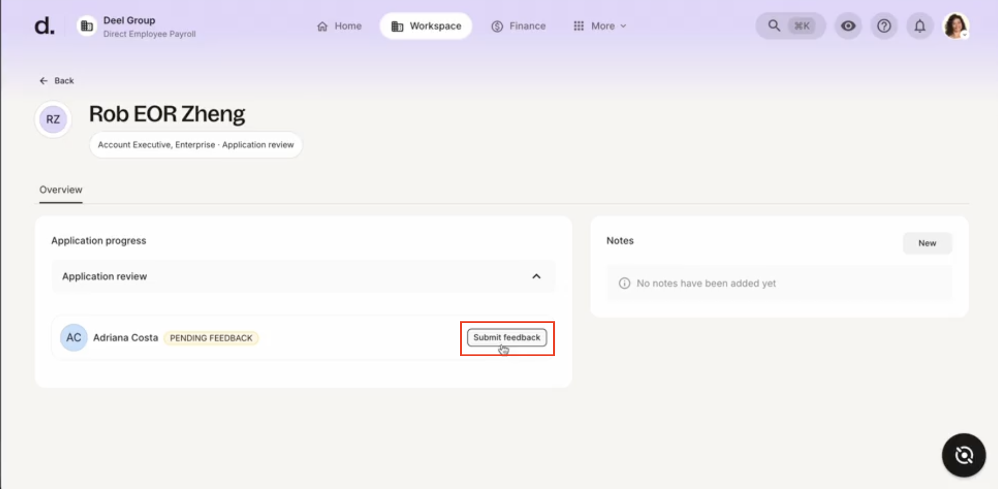
Task: Click the Rob EOR Zheng heading
Action: click(167, 114)
